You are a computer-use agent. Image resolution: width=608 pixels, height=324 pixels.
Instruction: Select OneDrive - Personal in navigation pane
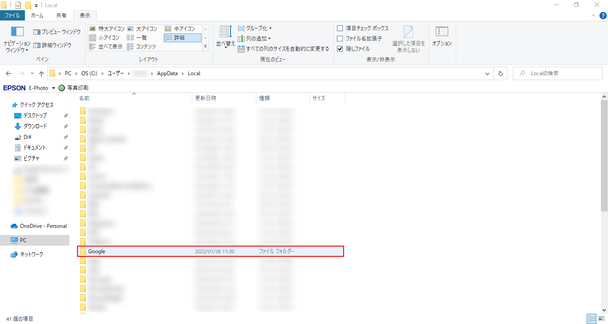pyautogui.click(x=38, y=226)
